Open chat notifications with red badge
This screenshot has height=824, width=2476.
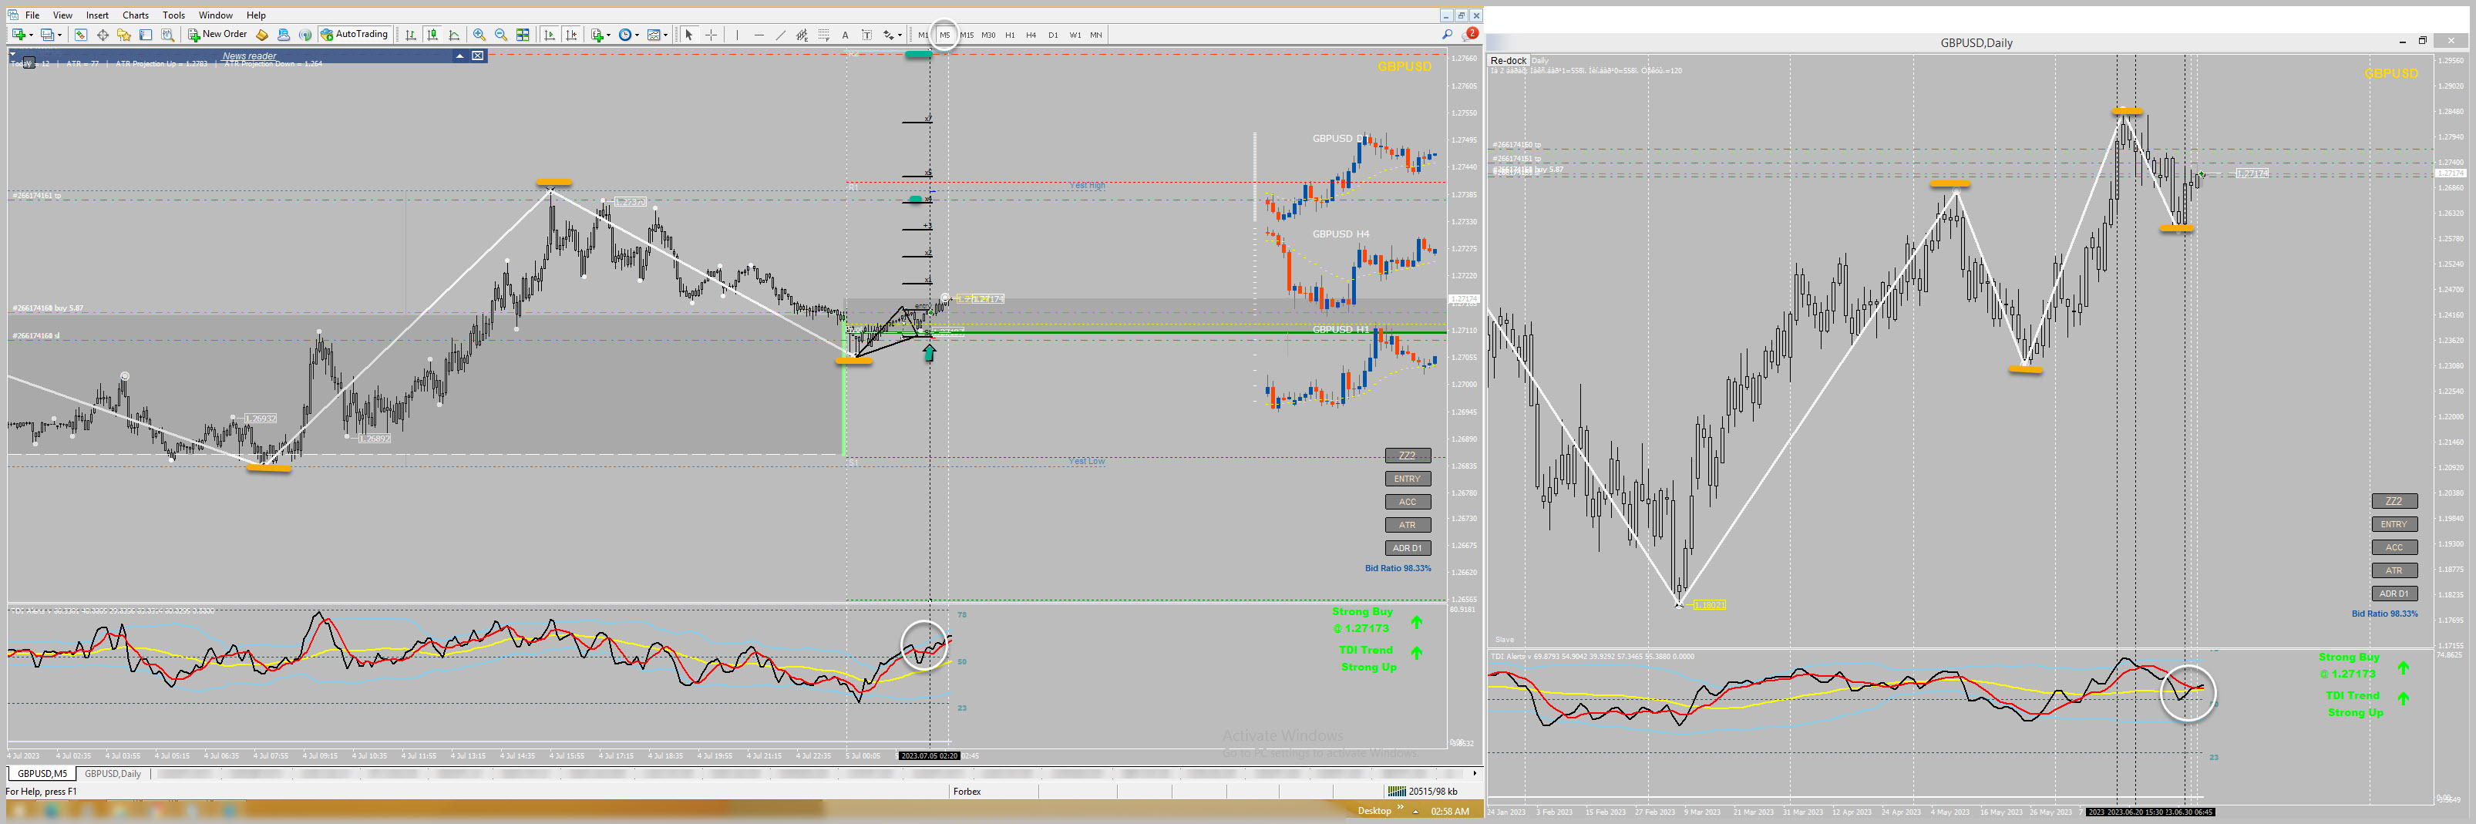click(1470, 35)
